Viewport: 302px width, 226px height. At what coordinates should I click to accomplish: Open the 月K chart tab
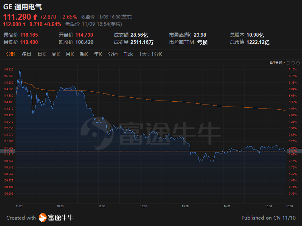[70, 54]
